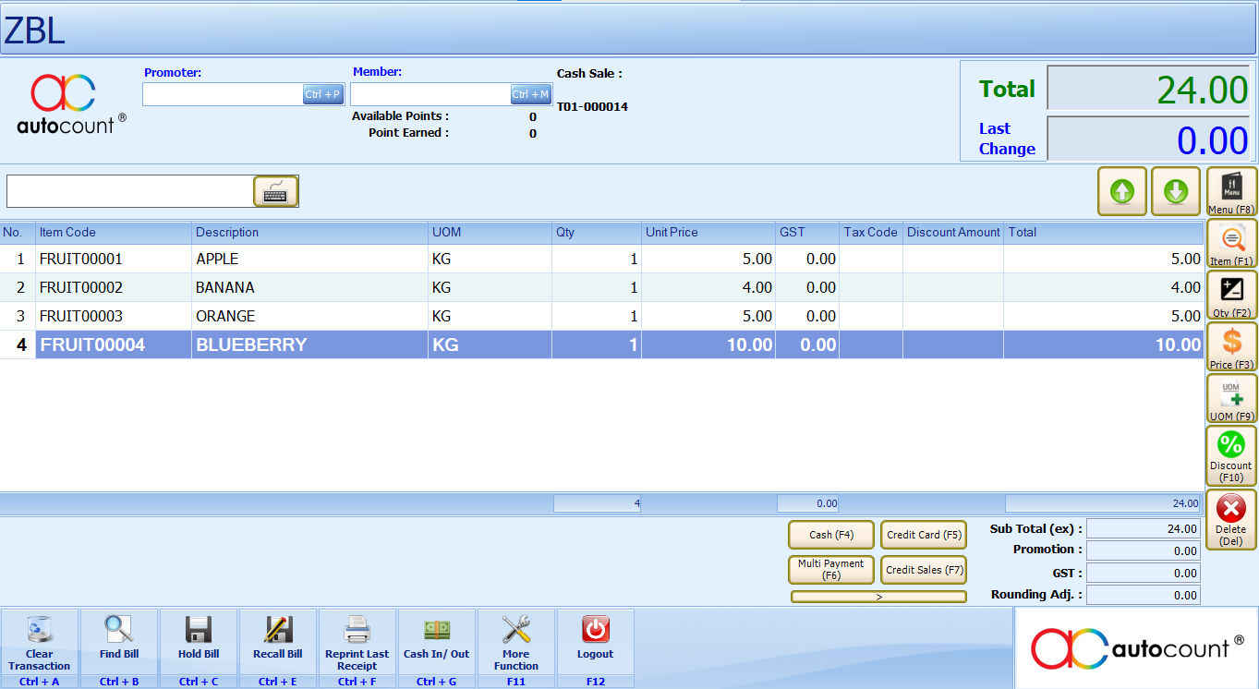Click the green up arrow

(x=1121, y=191)
